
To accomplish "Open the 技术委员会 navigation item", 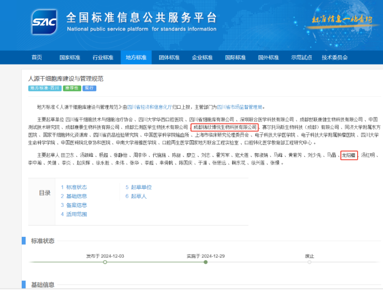I will tap(334, 57).
